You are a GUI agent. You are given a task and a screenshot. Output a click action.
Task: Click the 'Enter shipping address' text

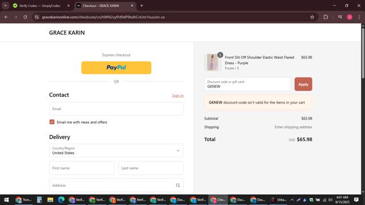click(x=293, y=127)
